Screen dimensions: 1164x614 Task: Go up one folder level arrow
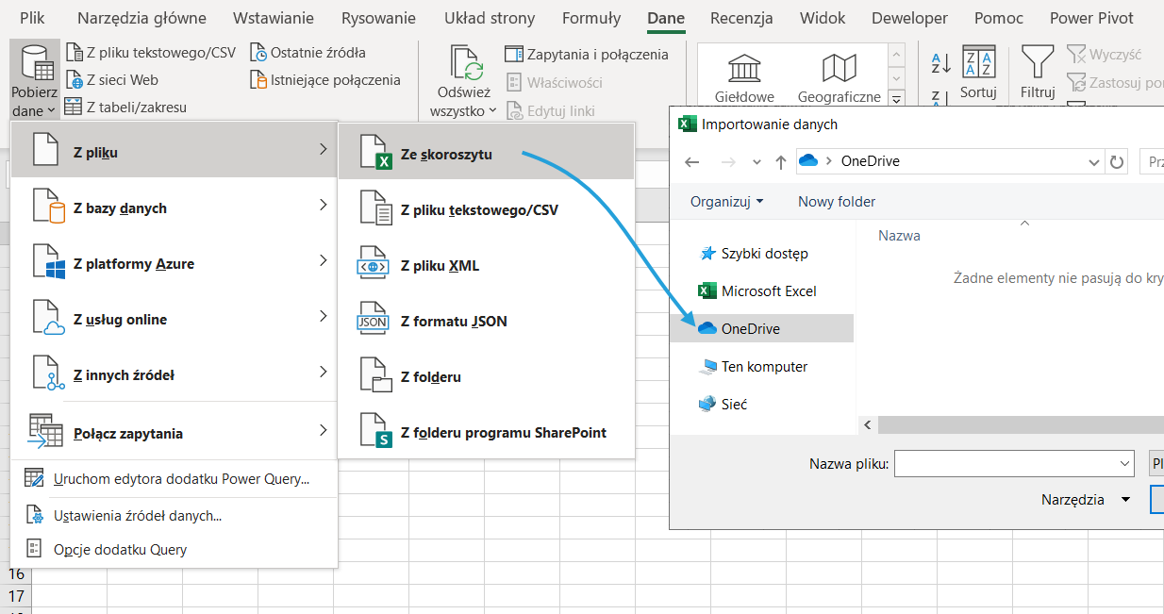click(x=780, y=161)
